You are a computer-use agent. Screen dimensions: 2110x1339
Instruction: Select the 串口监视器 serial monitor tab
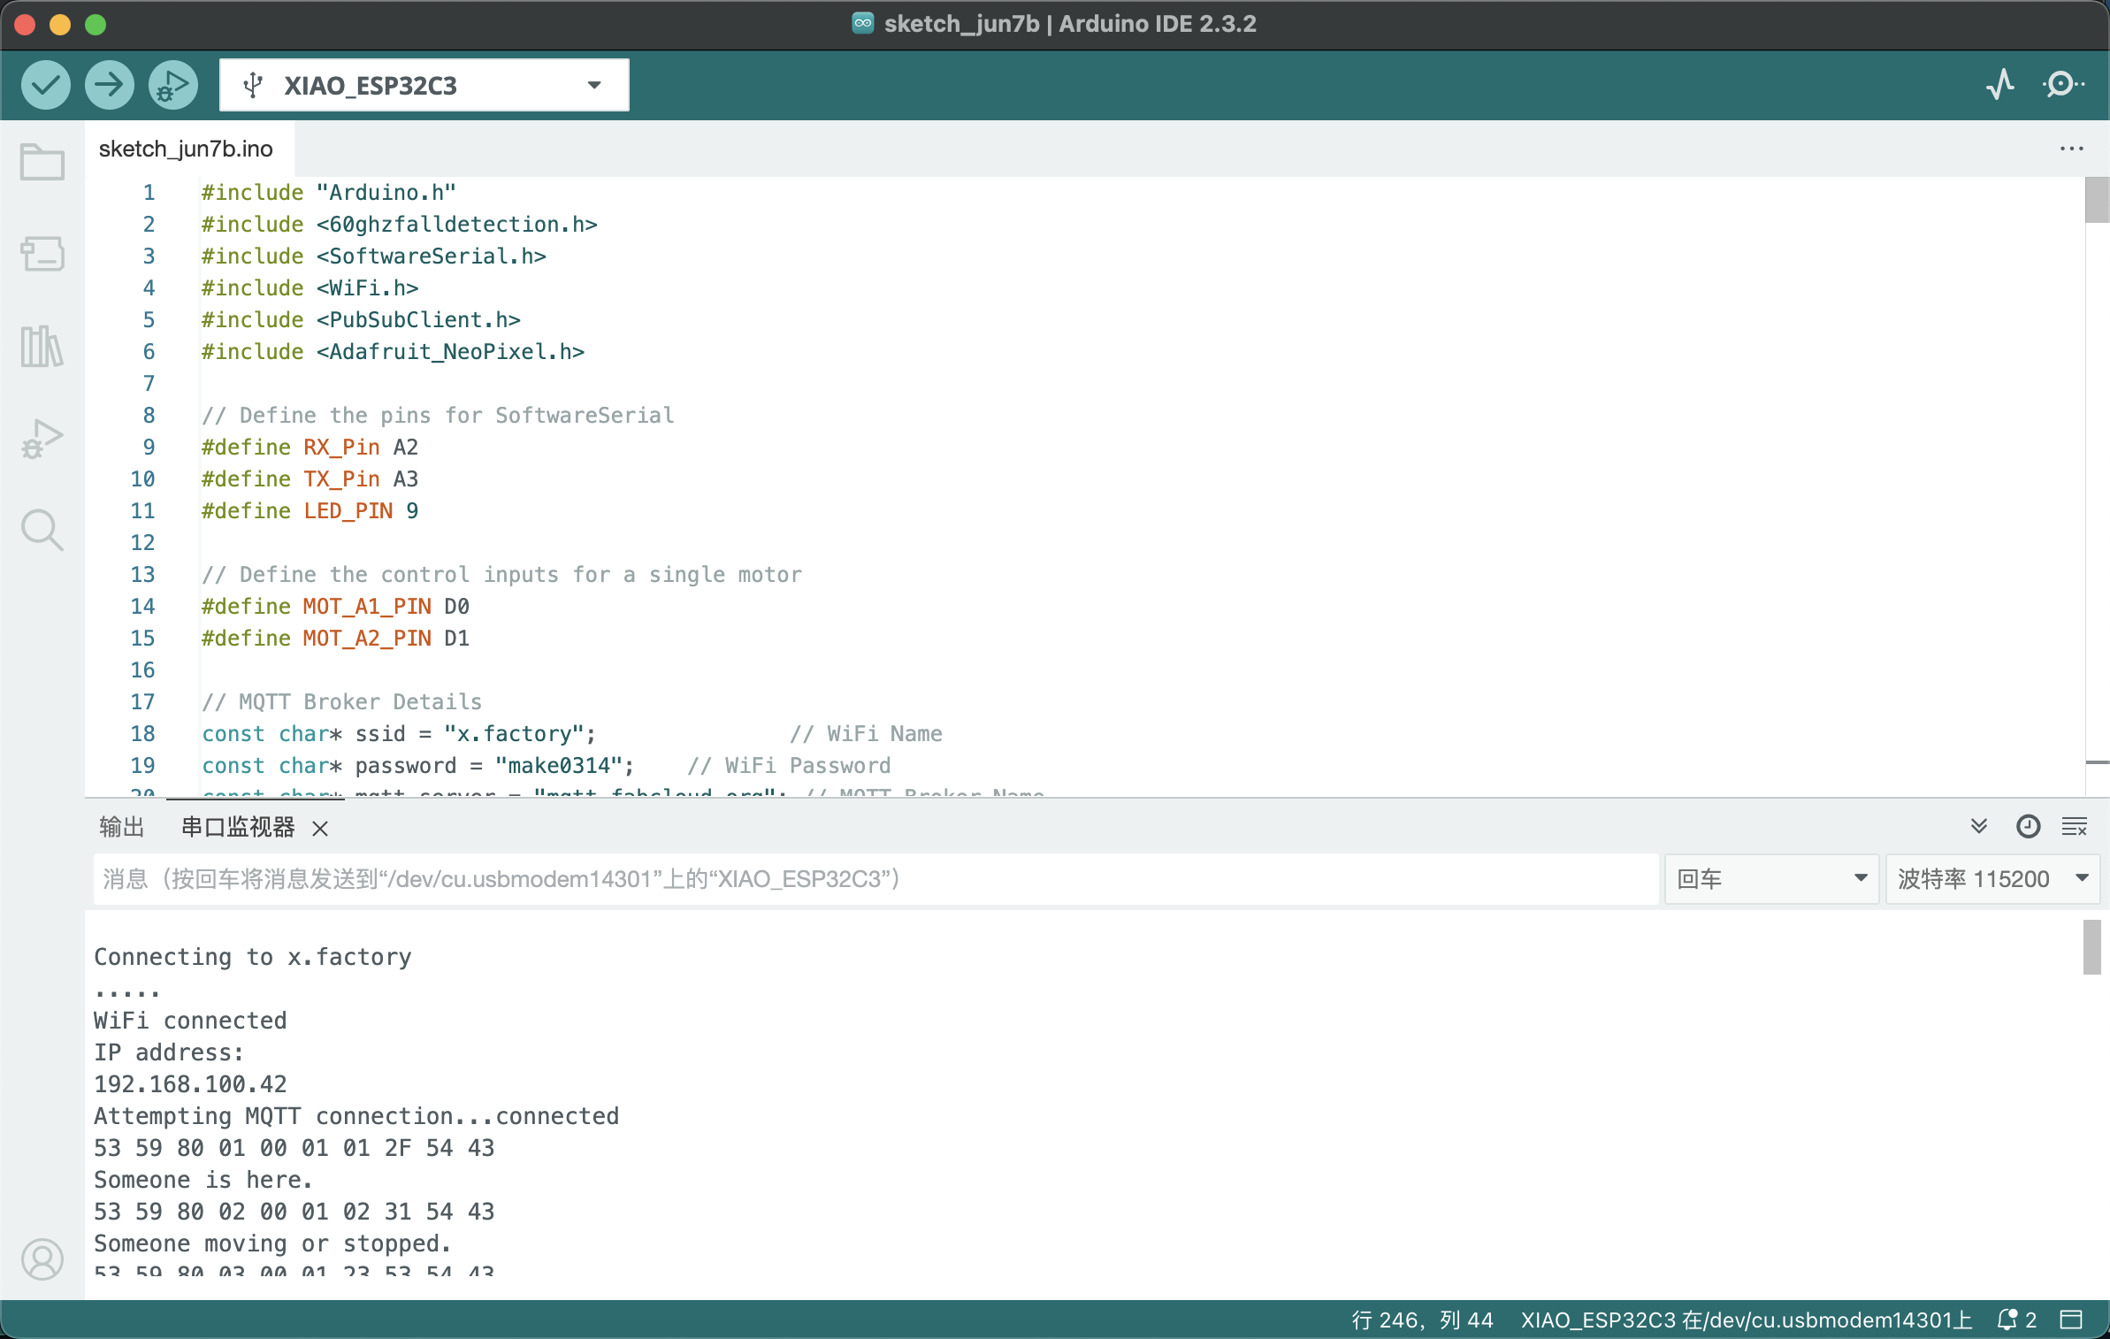click(x=238, y=827)
